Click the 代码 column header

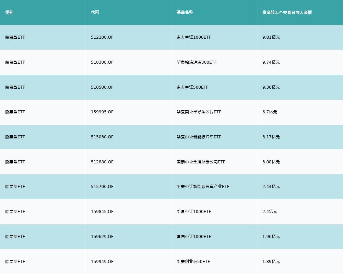point(95,12)
